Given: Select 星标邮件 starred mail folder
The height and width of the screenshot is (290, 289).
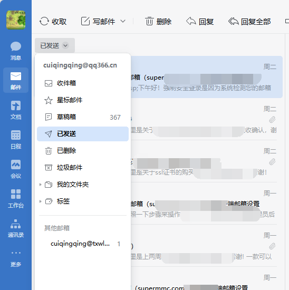Looking at the screenshot, I should (83, 100).
